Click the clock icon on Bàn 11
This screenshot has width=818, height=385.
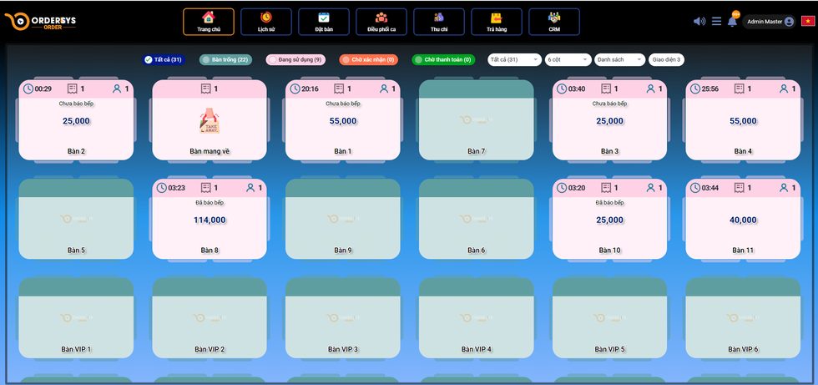[x=694, y=187]
